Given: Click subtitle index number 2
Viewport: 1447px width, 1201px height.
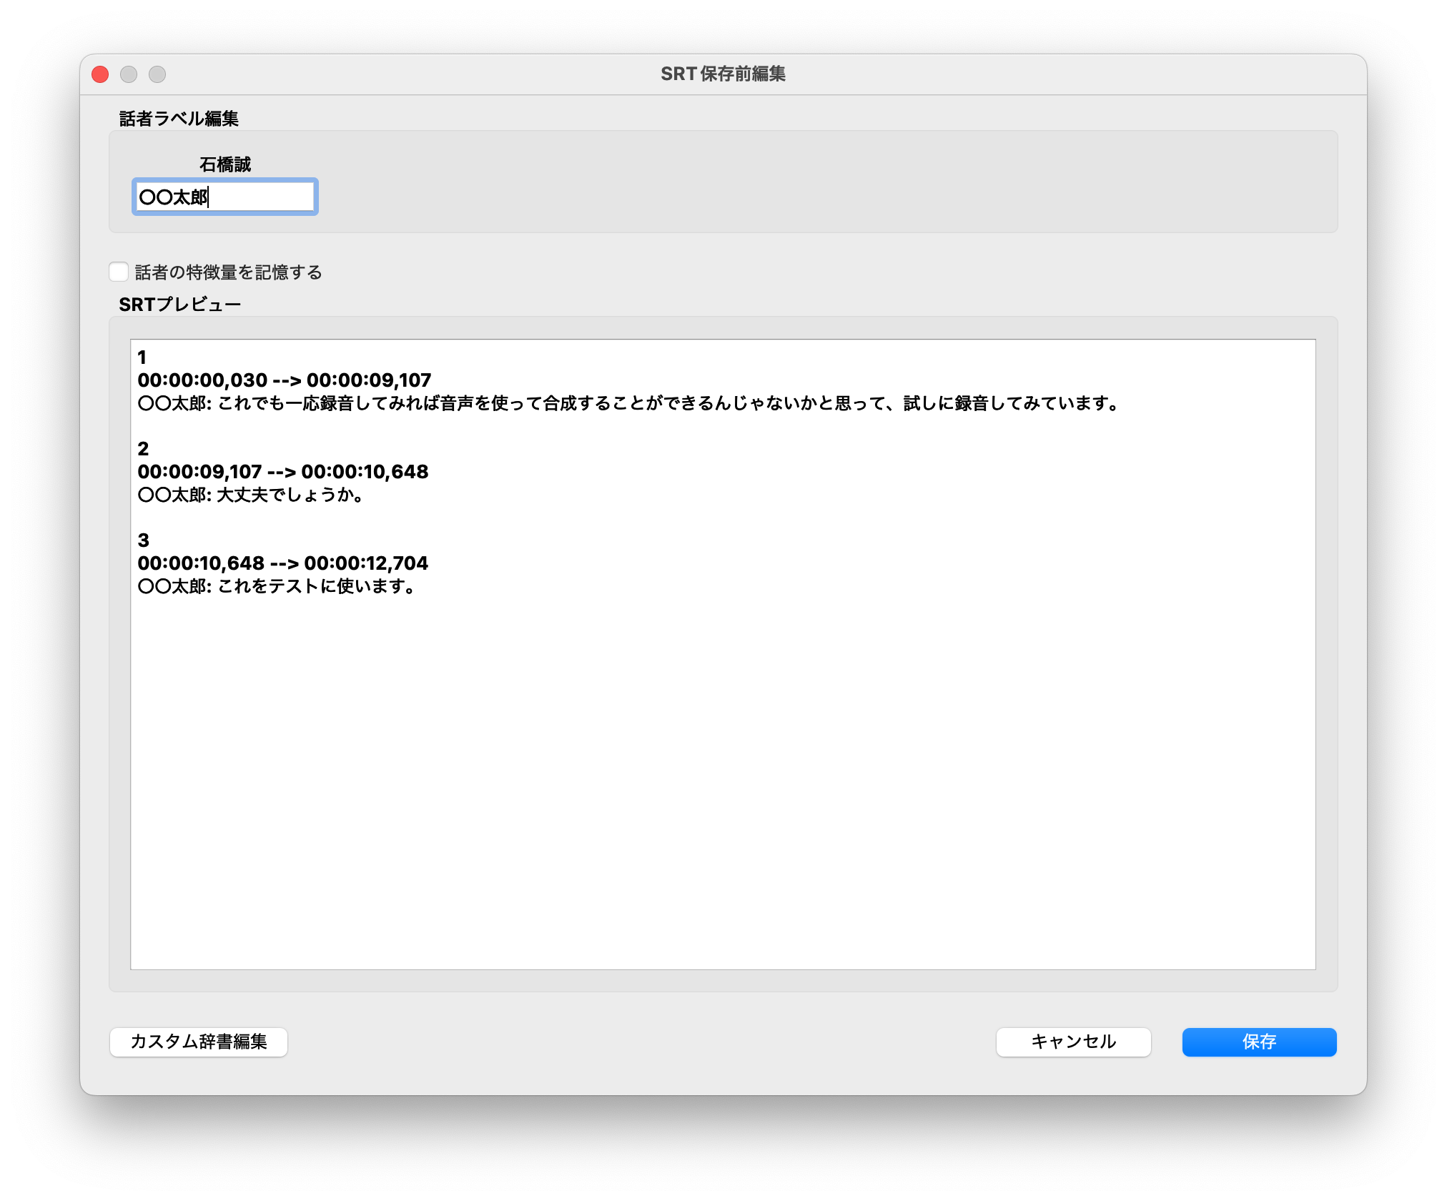Looking at the screenshot, I should [143, 449].
